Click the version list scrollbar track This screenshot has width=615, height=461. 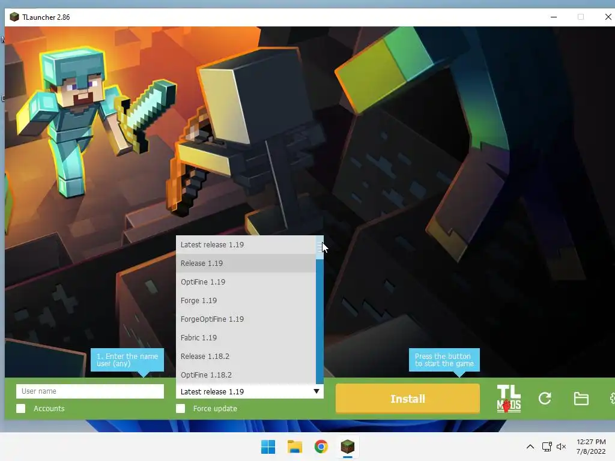[320, 322]
